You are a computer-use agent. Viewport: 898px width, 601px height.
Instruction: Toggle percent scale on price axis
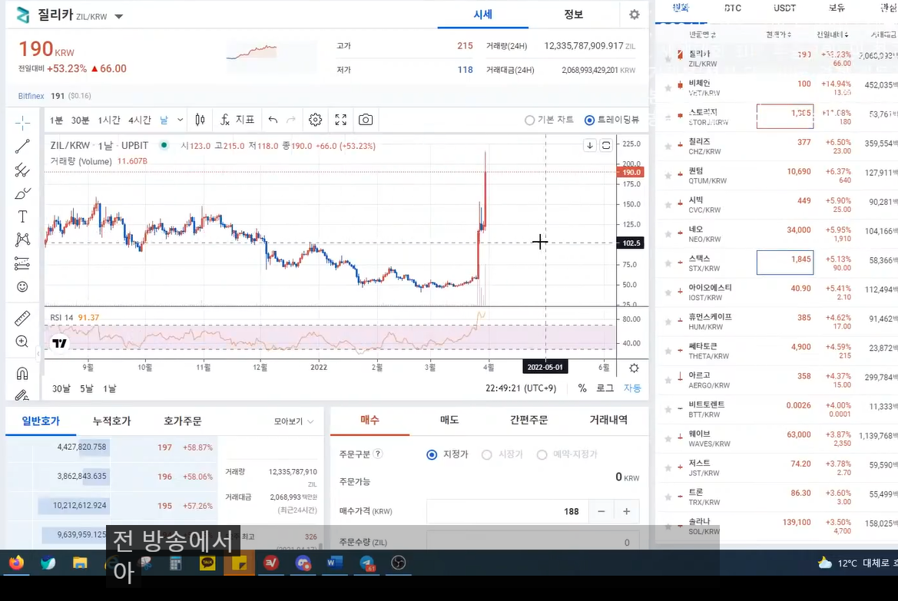582,388
